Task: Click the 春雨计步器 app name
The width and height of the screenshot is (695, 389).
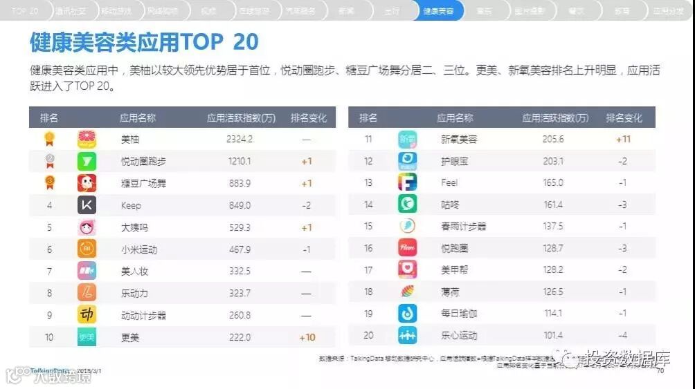Action: [x=463, y=226]
